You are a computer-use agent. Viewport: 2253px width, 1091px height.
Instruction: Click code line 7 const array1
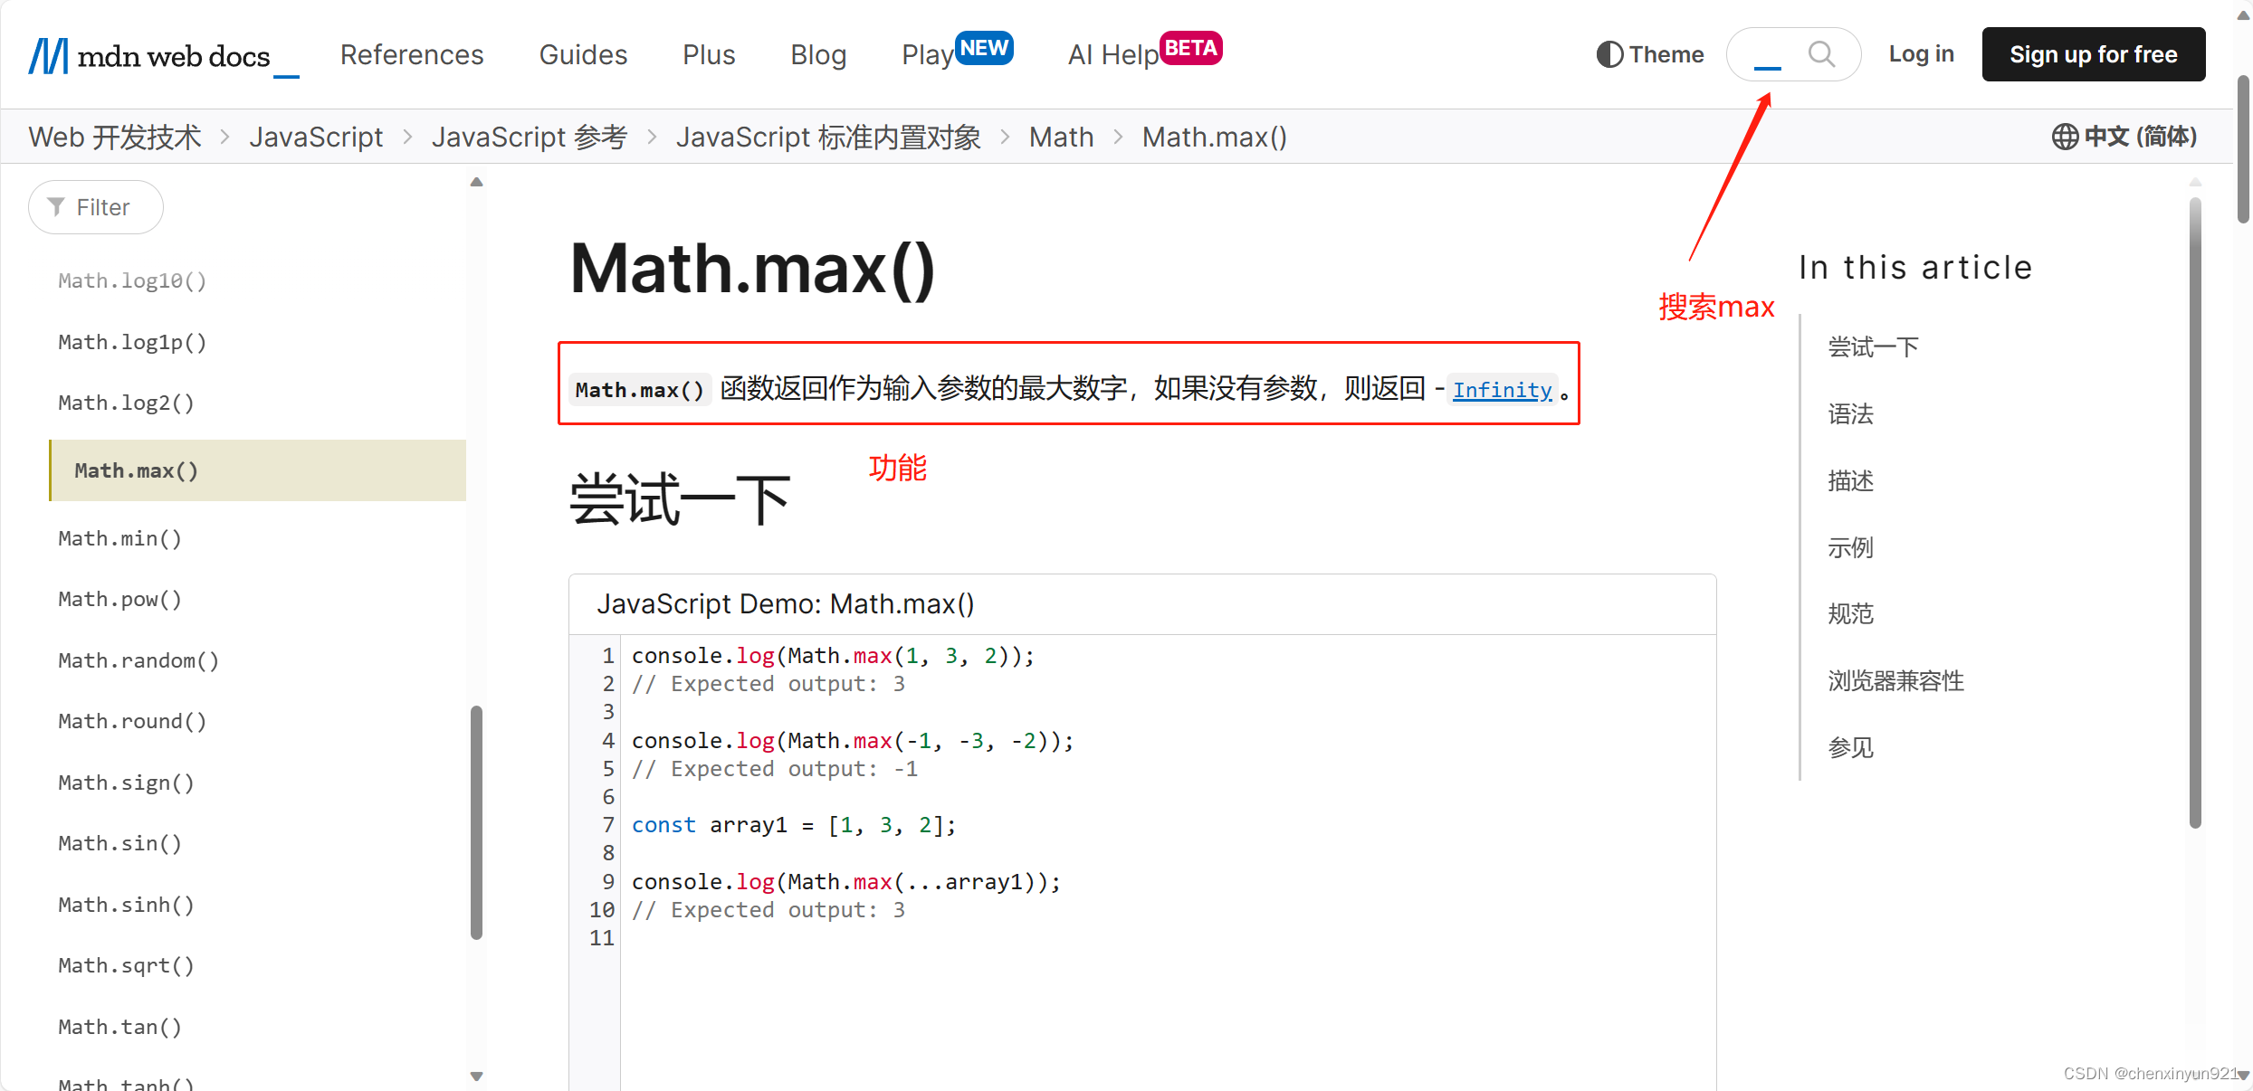794,825
